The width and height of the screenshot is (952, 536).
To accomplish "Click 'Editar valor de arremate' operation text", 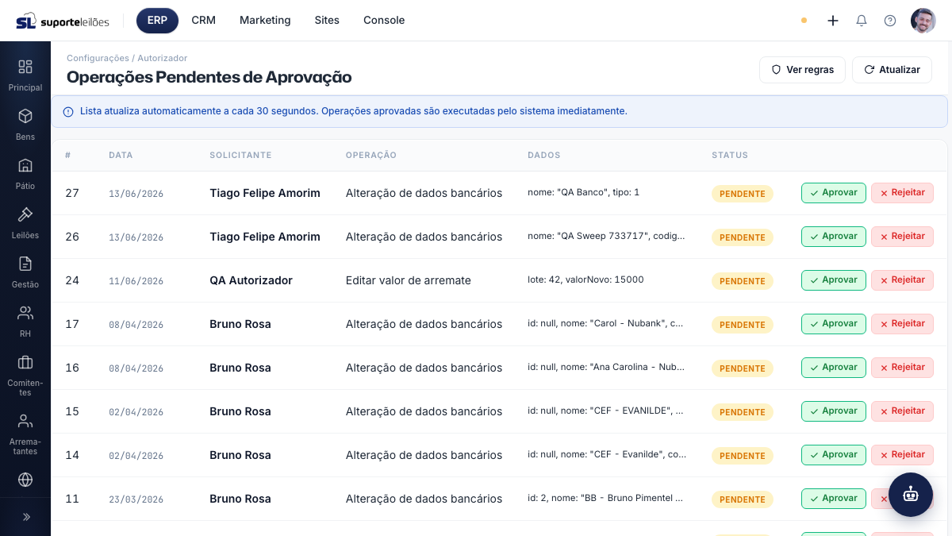I will [409, 280].
